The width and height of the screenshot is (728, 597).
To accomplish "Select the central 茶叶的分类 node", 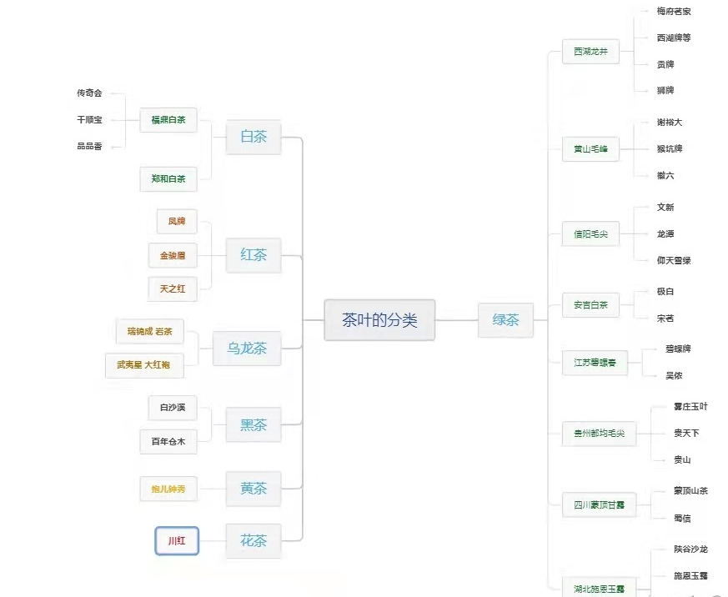I will point(379,320).
